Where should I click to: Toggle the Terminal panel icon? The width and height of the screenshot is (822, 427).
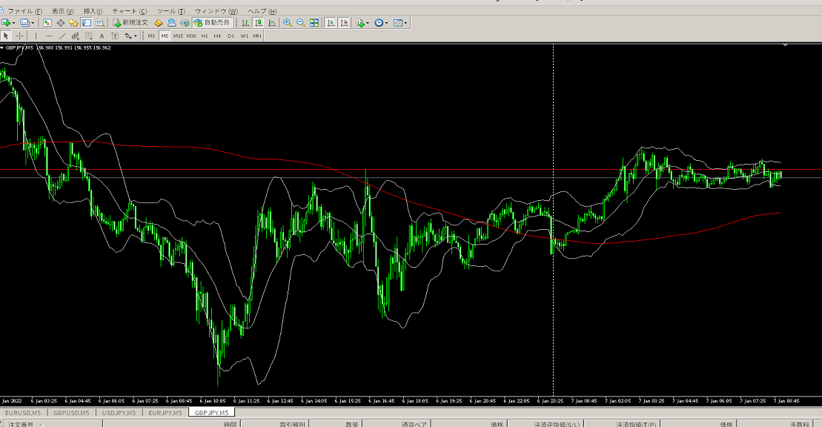click(87, 22)
